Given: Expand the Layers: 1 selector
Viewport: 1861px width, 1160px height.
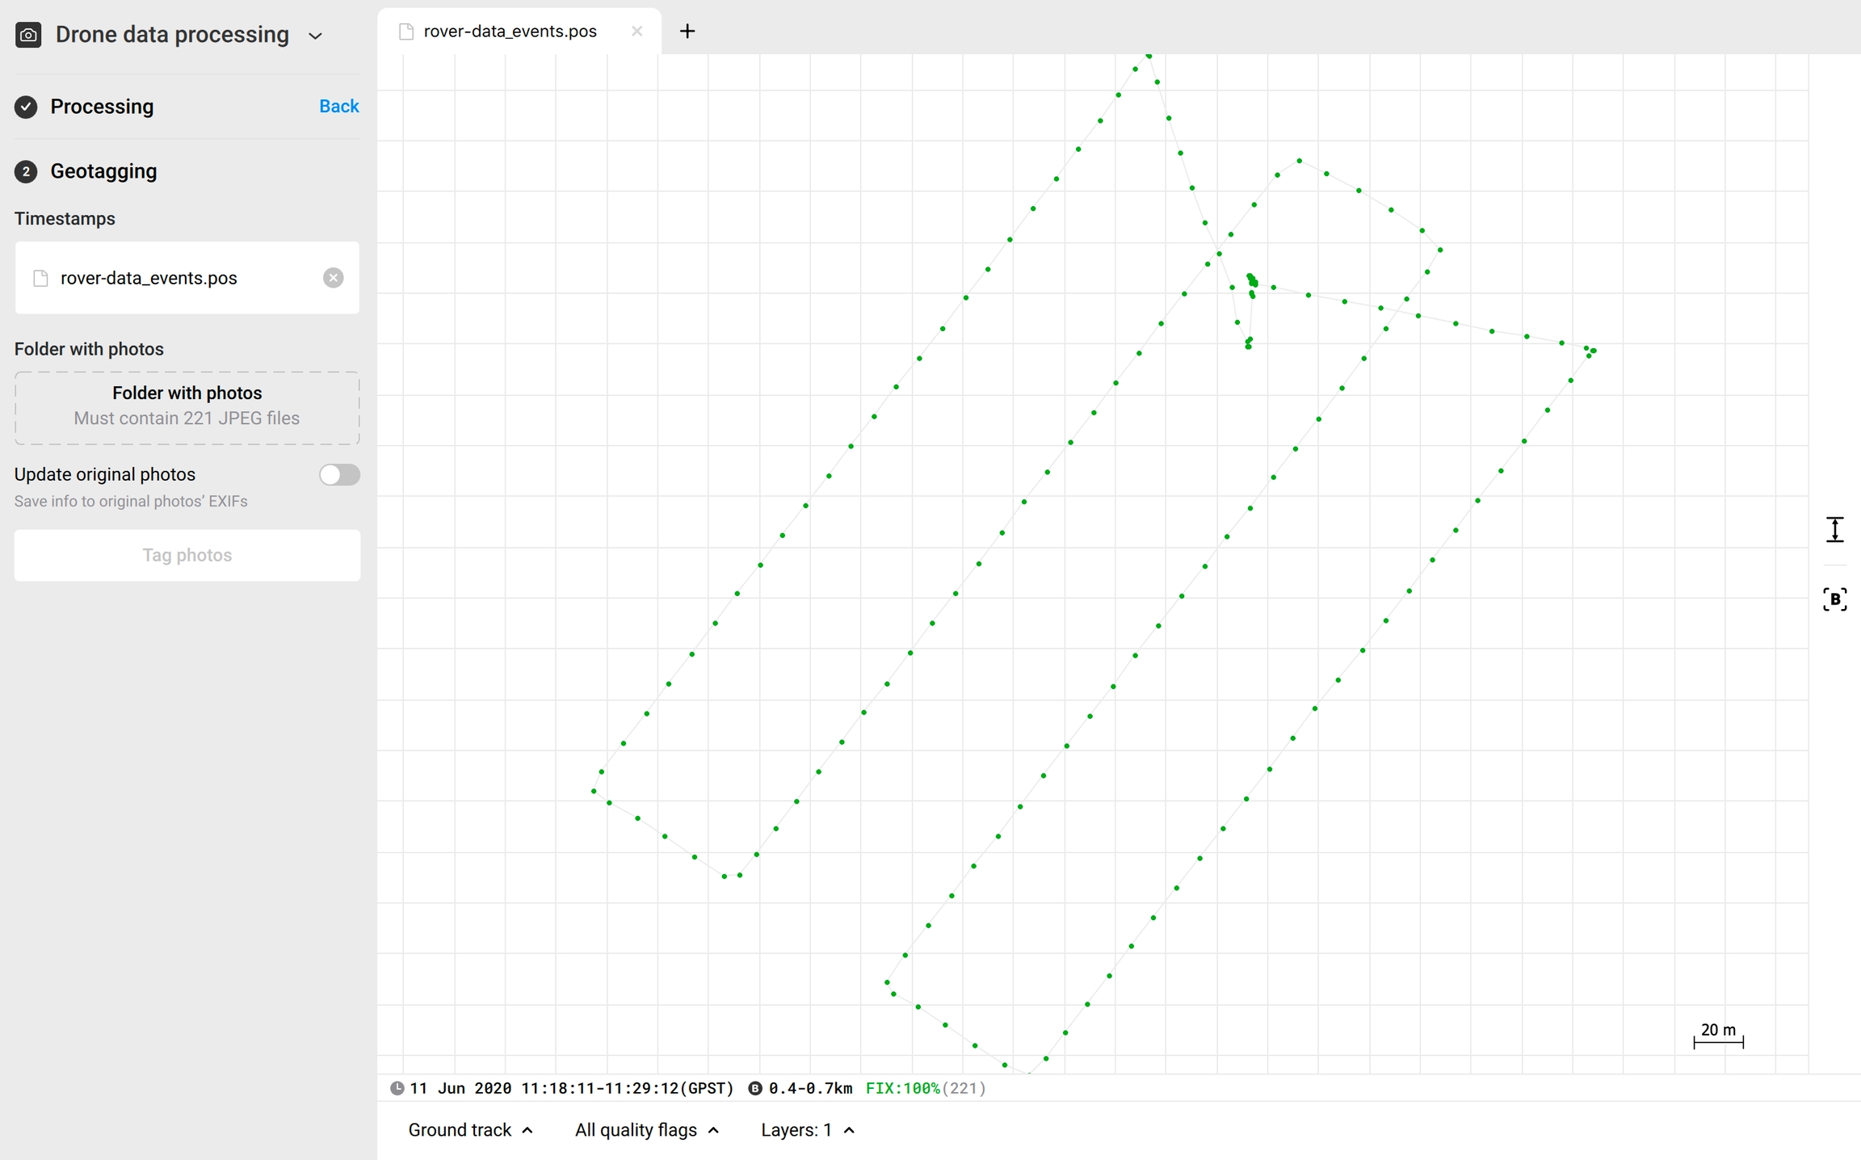Looking at the screenshot, I should point(807,1130).
